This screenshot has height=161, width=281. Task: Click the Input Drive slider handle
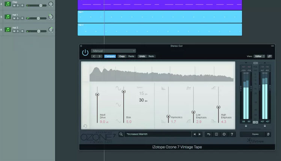tap(97, 94)
